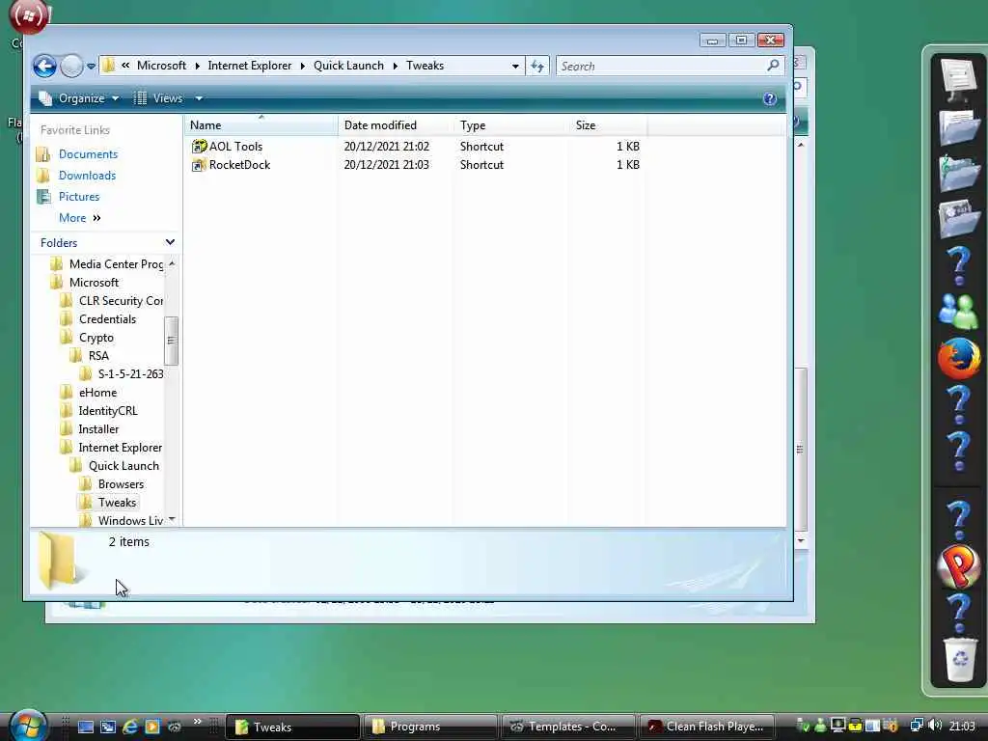Viewport: 988px width, 741px height.
Task: Select the Credentials folder in tree
Action: (107, 318)
